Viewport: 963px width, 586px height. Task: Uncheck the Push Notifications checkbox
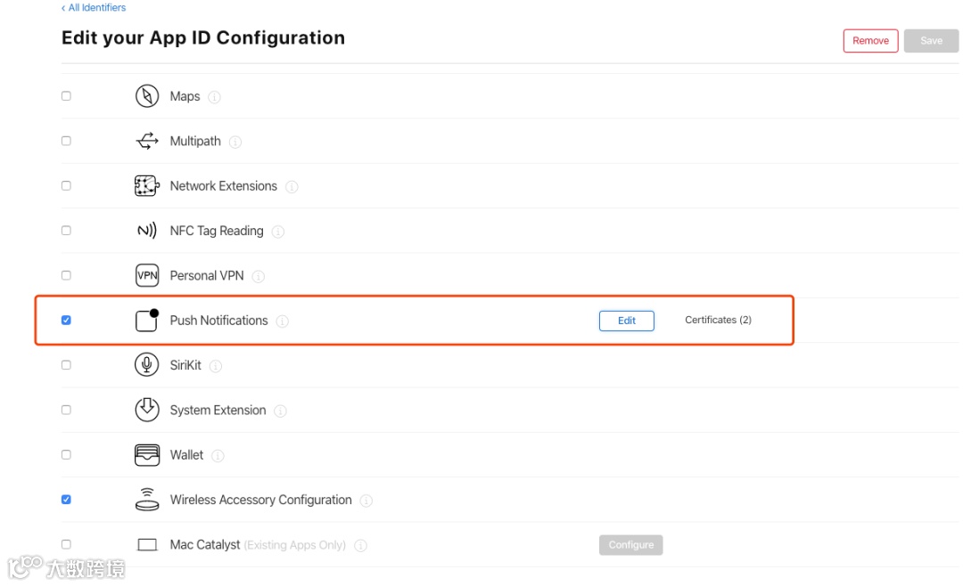click(66, 320)
